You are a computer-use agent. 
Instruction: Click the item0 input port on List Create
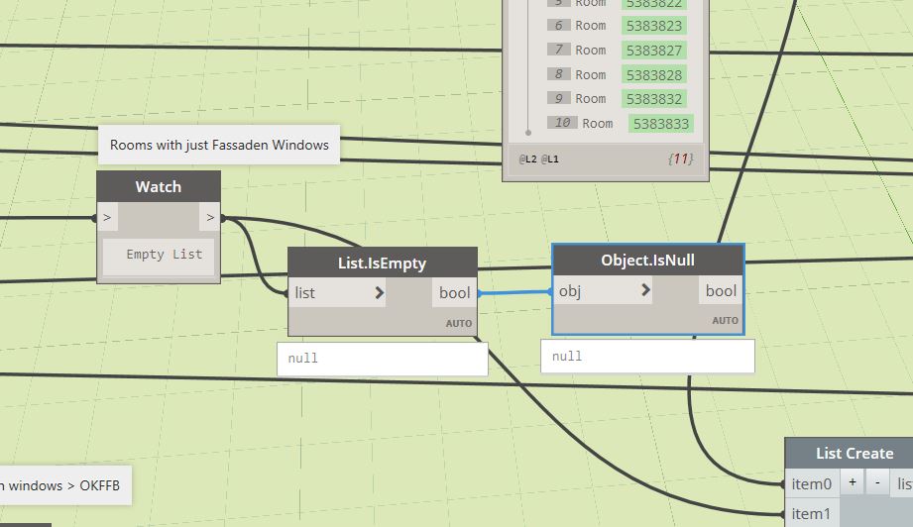pyautogui.click(x=812, y=483)
